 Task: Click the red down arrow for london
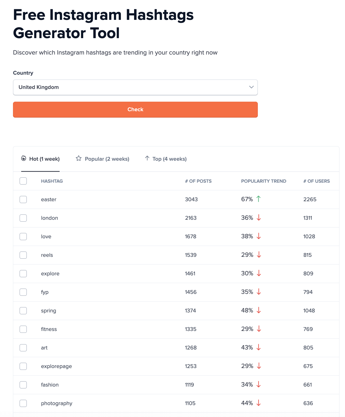259,218
